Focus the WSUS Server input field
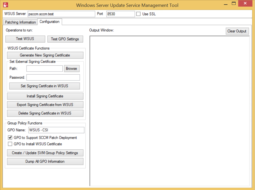 click(x=61, y=14)
